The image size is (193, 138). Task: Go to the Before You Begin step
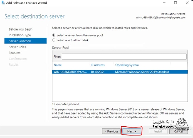tap(20, 29)
